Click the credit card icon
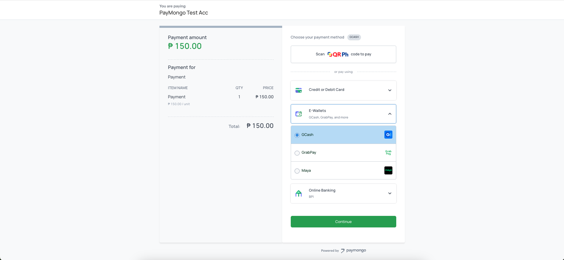Image resolution: width=564 pixels, height=260 pixels. (299, 90)
